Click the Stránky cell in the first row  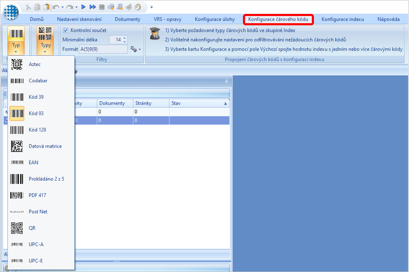151,112
